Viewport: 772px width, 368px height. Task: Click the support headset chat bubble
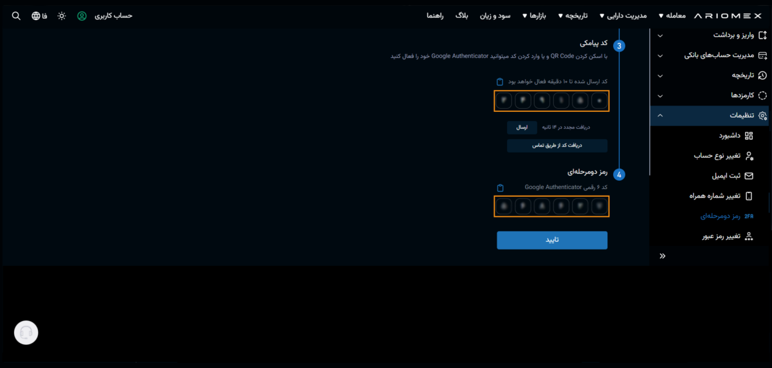(26, 333)
